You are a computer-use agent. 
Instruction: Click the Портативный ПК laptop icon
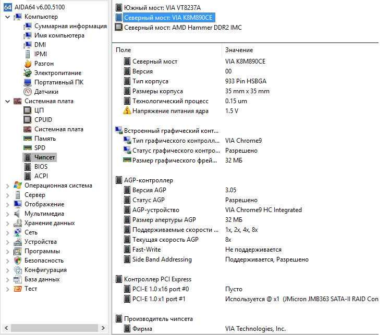click(28, 82)
